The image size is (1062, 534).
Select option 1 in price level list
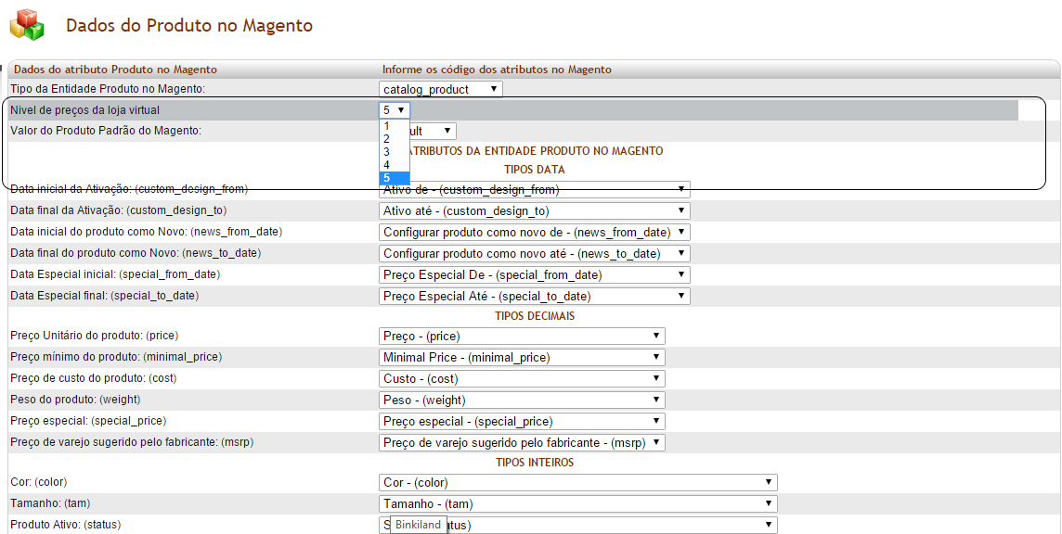point(395,126)
